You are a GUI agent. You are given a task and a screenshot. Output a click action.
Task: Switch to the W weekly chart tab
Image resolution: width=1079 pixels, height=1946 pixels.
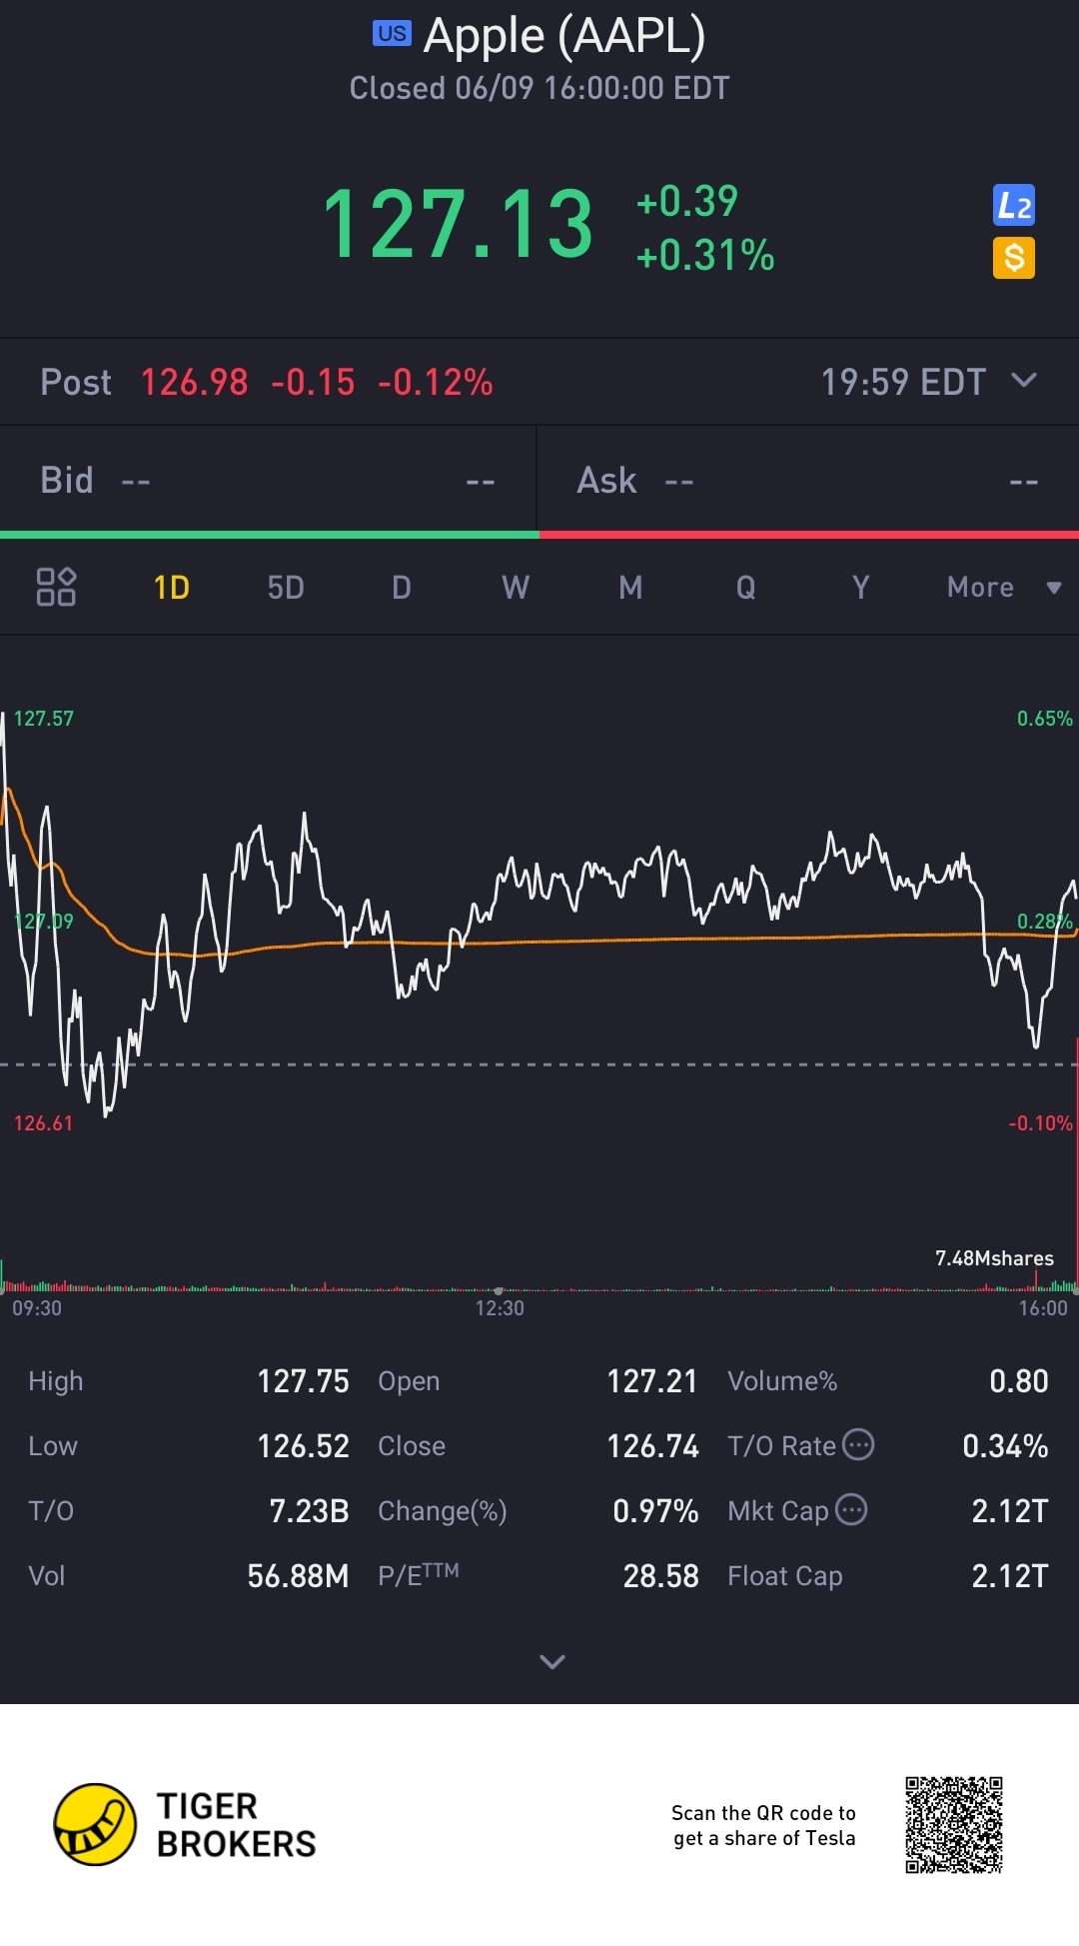(516, 587)
